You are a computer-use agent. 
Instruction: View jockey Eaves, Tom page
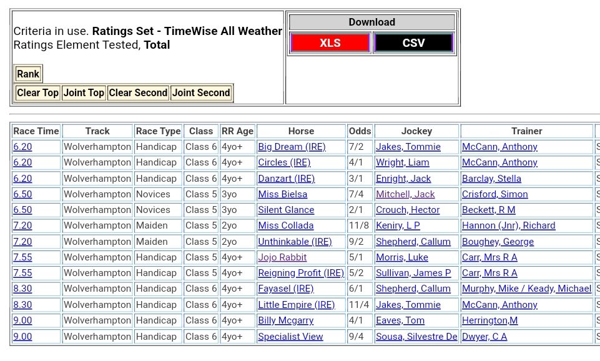[x=400, y=320]
